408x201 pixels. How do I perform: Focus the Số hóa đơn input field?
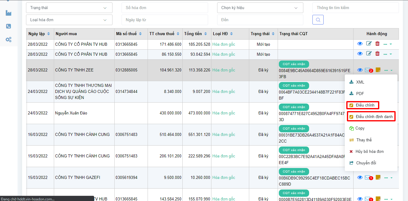(x=165, y=8)
